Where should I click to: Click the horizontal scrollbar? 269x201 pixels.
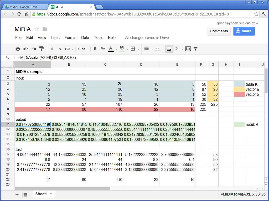click(63, 188)
